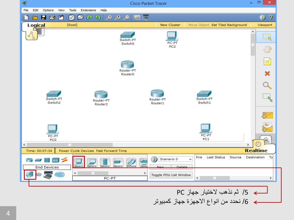Screen dimensions: 294x220
Task: Open a file with the folder icon
Action: (35, 17)
